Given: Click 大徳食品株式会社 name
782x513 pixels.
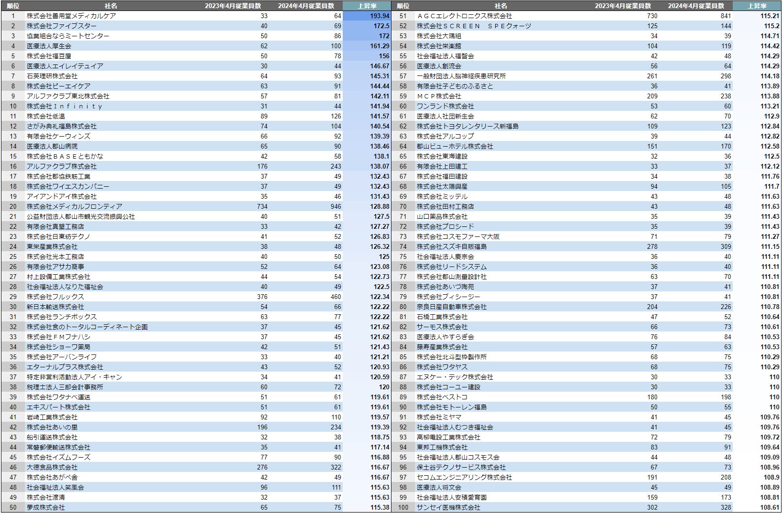Looking at the screenshot, I should pos(52,467).
